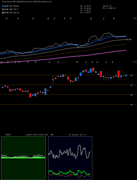Click the 38 price axis label
The image size is (137, 180).
pyautogui.click(x=131, y=85)
